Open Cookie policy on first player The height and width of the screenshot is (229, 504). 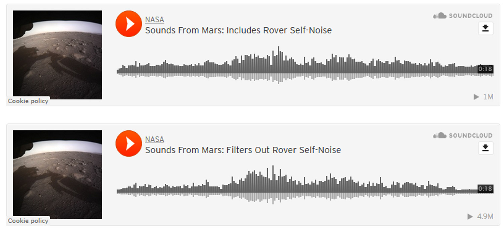pyautogui.click(x=28, y=101)
